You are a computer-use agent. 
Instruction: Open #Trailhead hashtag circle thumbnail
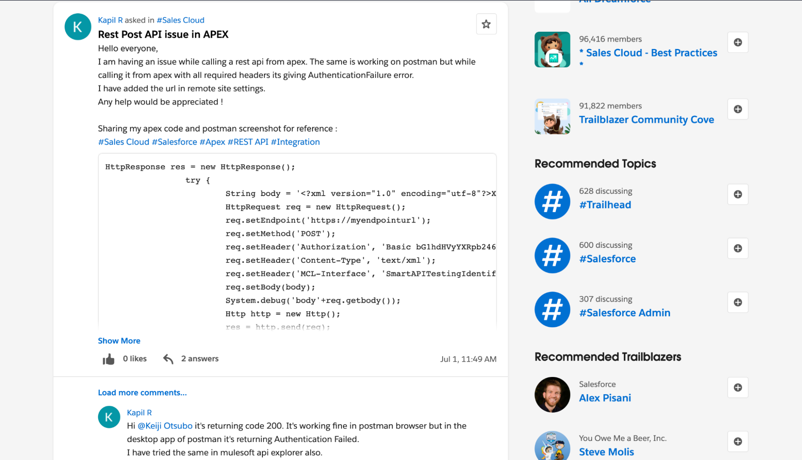coord(552,201)
